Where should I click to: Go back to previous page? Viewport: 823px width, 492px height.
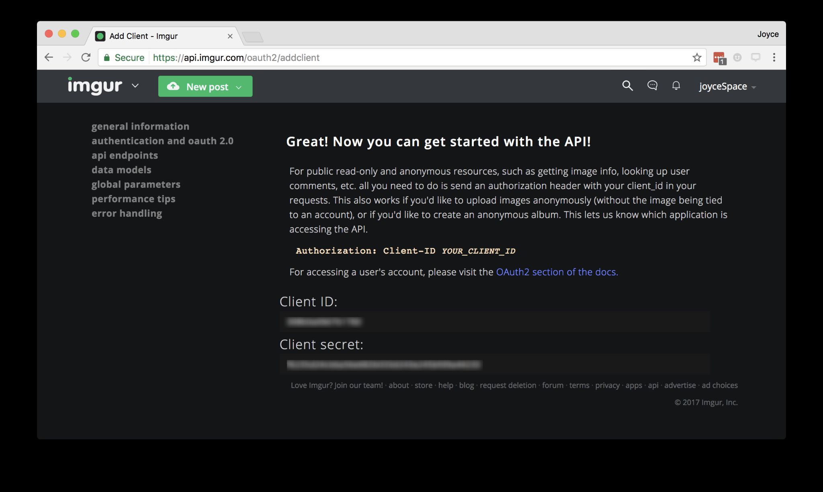coord(49,57)
